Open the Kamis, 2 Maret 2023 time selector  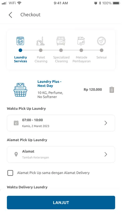pyautogui.click(x=61, y=123)
